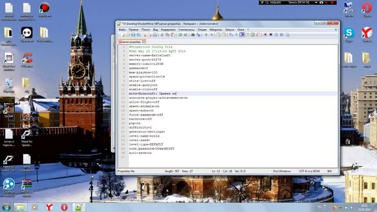Select the server.properties document tab
This screenshot has width=377, height=212.
(131, 42)
